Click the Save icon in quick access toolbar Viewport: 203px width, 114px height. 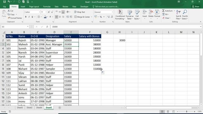(x=4, y=2)
